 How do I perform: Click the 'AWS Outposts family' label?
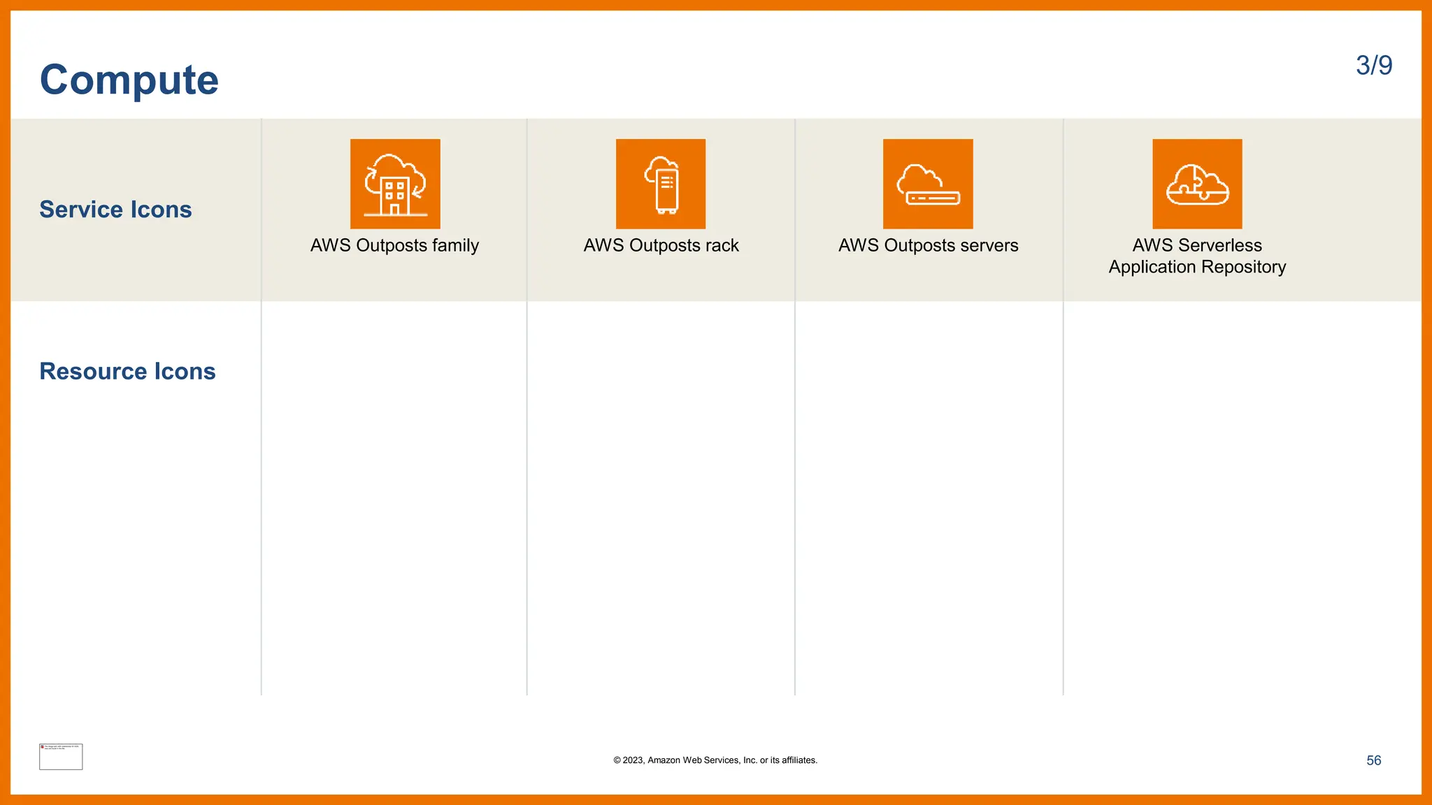[394, 246]
